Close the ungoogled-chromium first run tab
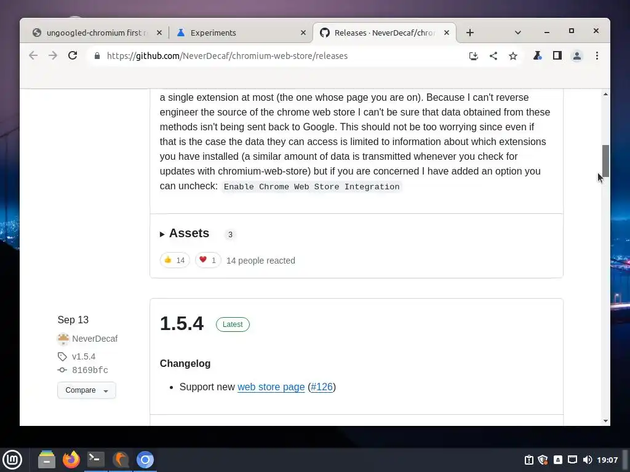Screen dimensions: 630x472 coord(159,33)
